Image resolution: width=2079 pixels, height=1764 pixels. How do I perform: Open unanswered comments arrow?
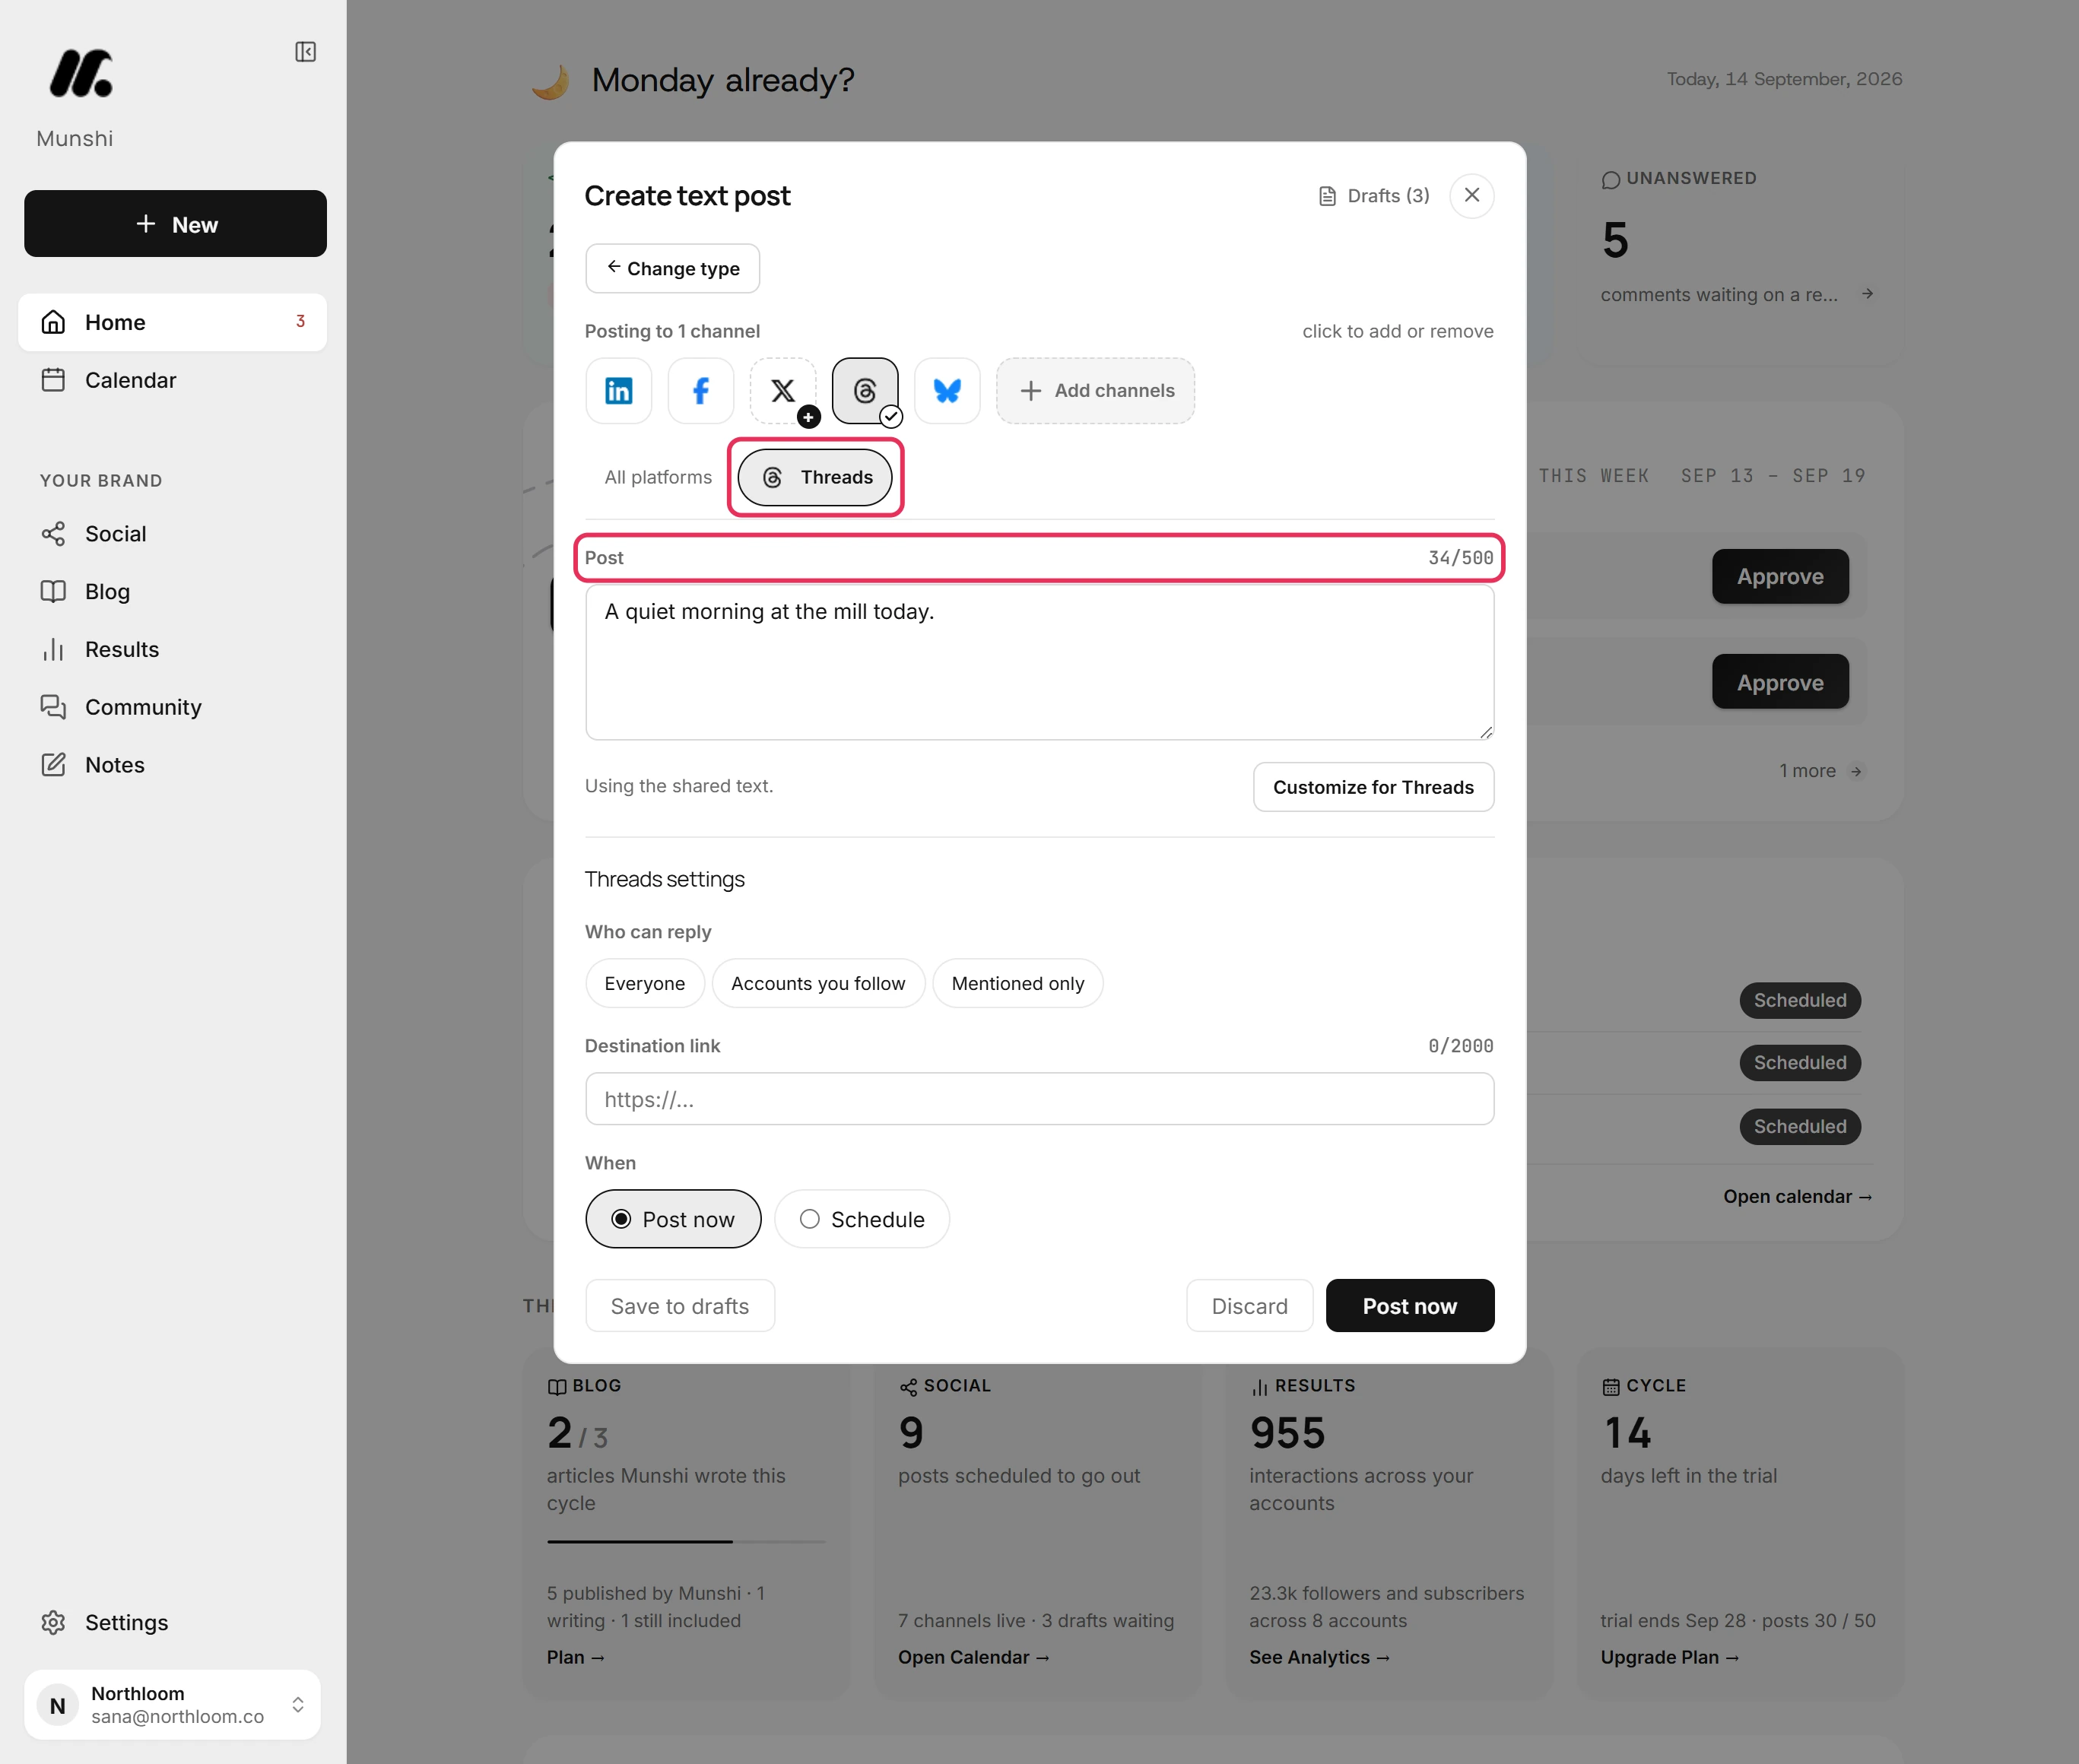(1867, 294)
